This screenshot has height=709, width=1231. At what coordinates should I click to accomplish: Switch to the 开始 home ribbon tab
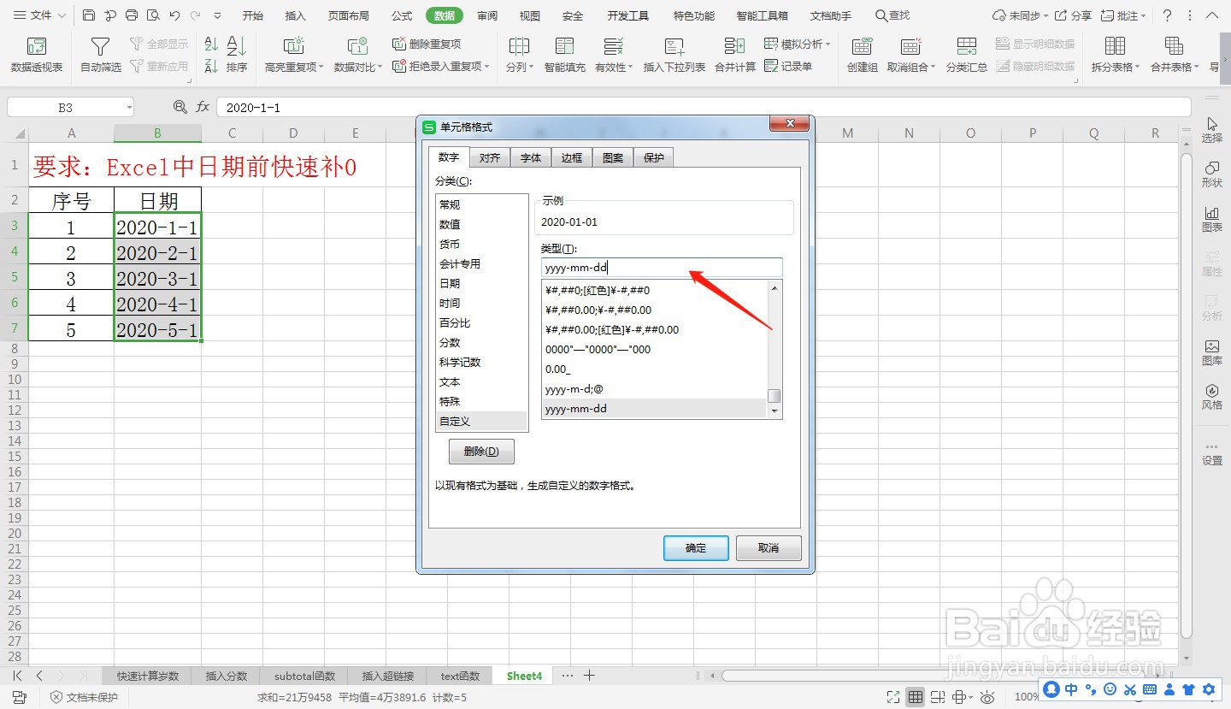(253, 15)
